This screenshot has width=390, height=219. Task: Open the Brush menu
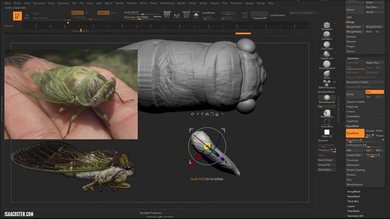click(x=17, y=3)
